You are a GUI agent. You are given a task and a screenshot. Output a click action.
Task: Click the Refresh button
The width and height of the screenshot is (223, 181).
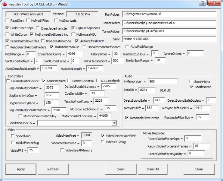(x=53, y=169)
